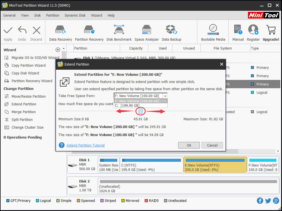The height and width of the screenshot is (211, 282).
Task: Open the Google Plus share icon
Action: click(x=276, y=200)
